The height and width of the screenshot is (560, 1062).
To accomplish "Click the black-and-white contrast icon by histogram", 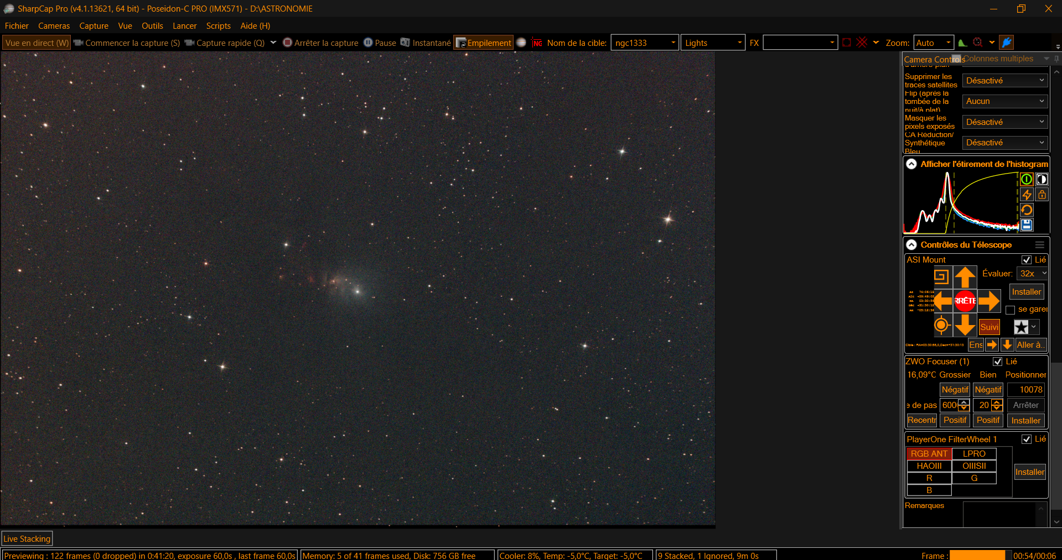I will [x=1042, y=179].
